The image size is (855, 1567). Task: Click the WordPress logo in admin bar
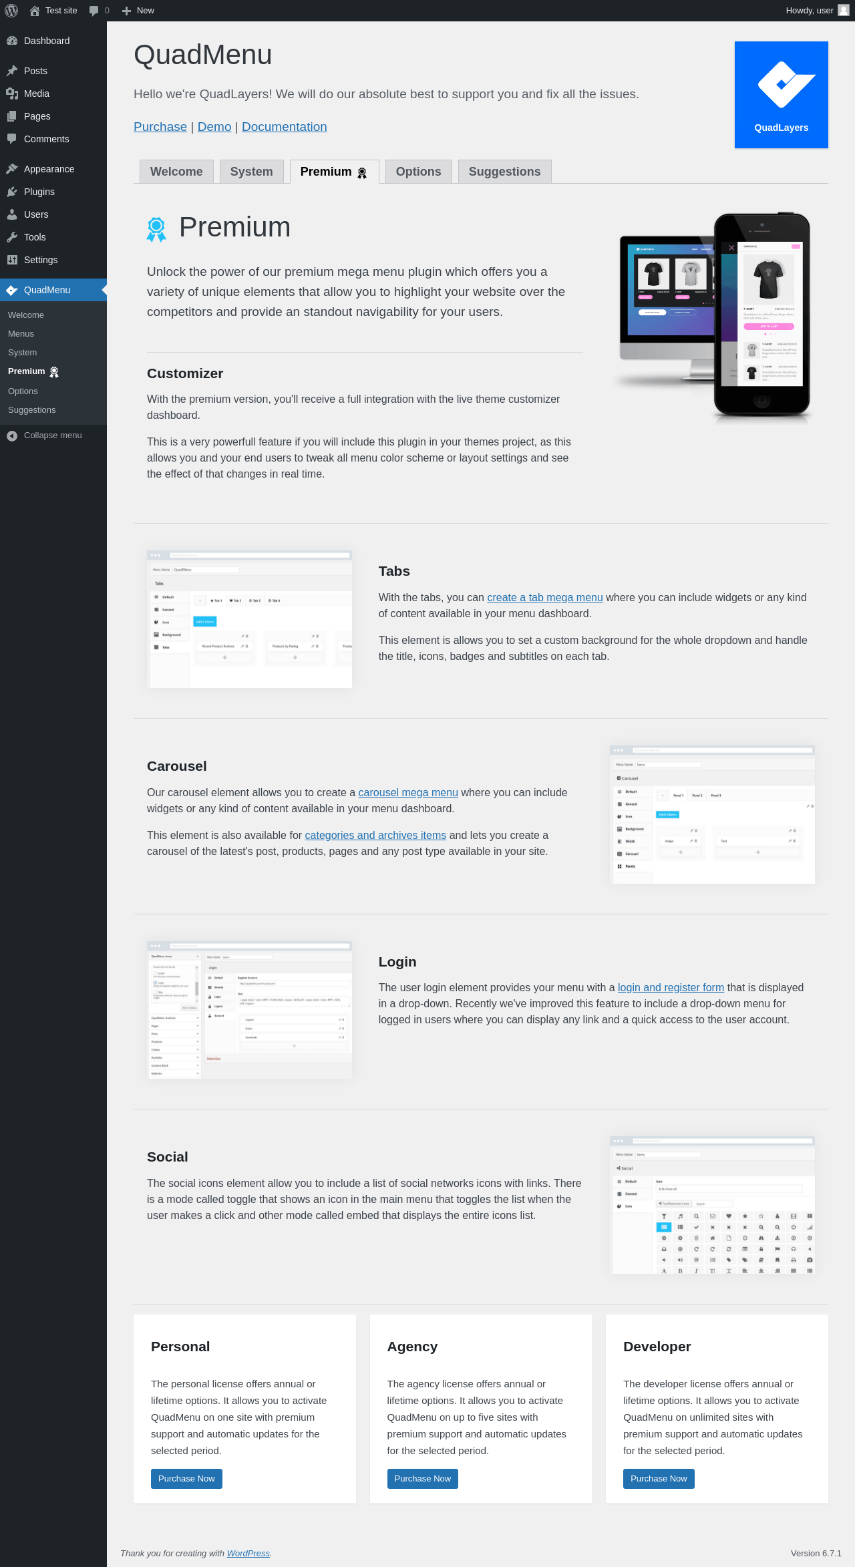[x=11, y=11]
